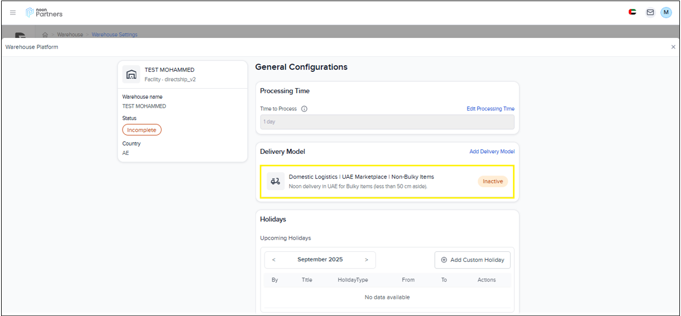This screenshot has height=316, width=681.
Task: Go to previous month in calendar
Action: (x=274, y=260)
